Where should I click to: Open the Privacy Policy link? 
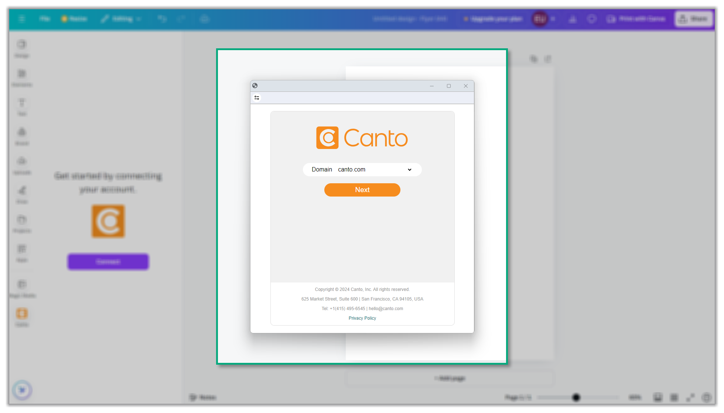pos(362,318)
